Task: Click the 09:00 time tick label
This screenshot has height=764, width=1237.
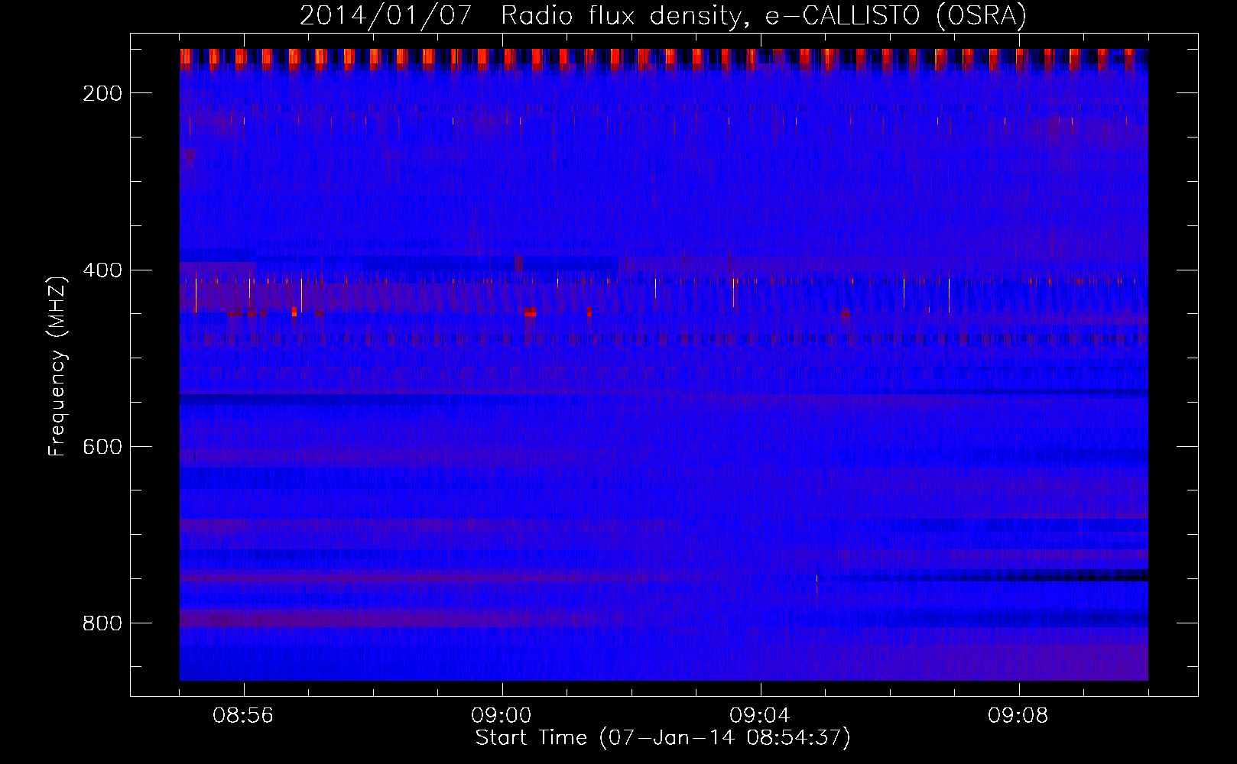Action: pyautogui.click(x=502, y=716)
